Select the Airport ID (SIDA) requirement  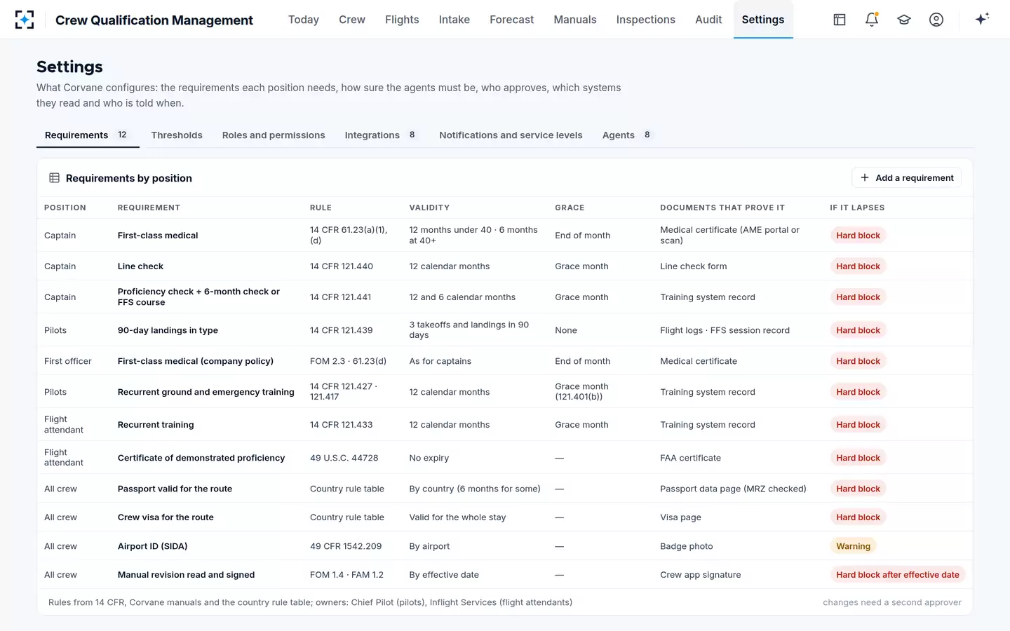click(152, 546)
